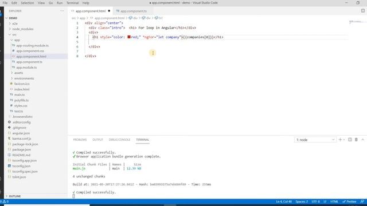Open tsconfig.spec.json file
367x206 pixels.
tap(25, 172)
